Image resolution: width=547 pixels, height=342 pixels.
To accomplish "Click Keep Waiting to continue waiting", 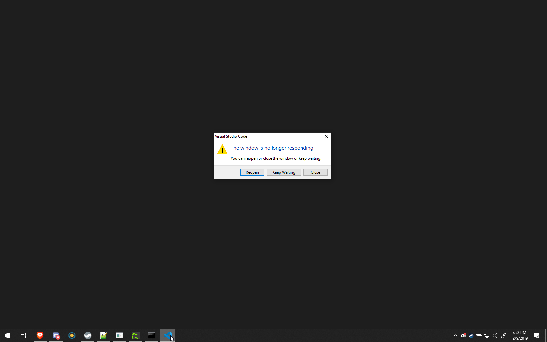I will [x=283, y=172].
